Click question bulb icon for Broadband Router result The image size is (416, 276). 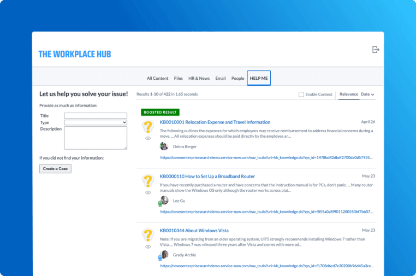click(x=148, y=181)
